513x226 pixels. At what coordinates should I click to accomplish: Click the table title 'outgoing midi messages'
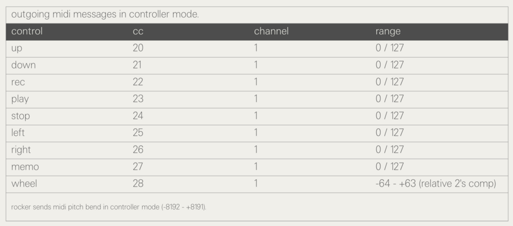[105, 15]
